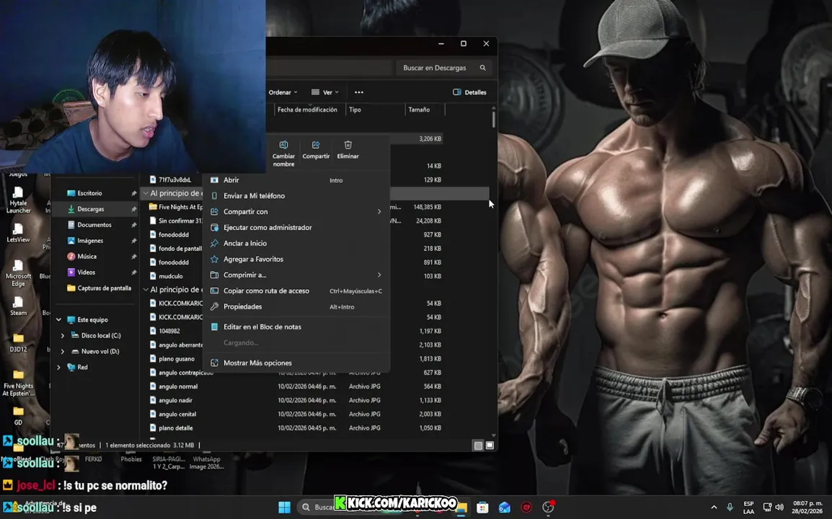The image size is (832, 519).
Task: Open Outlook from the taskbar
Action: pos(504,507)
